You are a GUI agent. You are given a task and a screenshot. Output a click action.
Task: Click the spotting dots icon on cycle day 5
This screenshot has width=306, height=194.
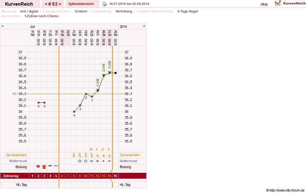[56, 166]
